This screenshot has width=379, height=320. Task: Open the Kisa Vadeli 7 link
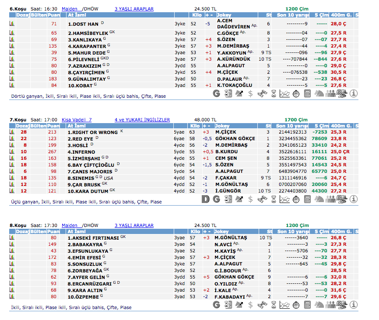(x=77, y=119)
